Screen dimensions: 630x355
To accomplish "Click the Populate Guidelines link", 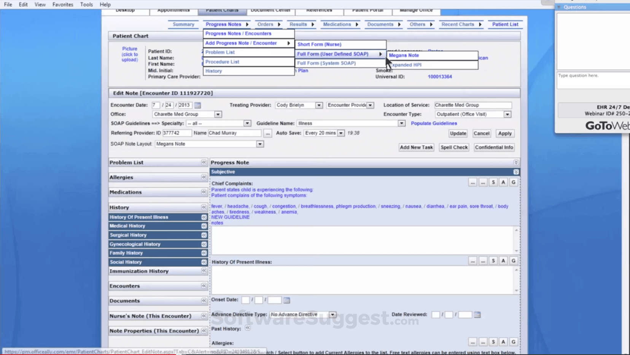I will pos(434,123).
